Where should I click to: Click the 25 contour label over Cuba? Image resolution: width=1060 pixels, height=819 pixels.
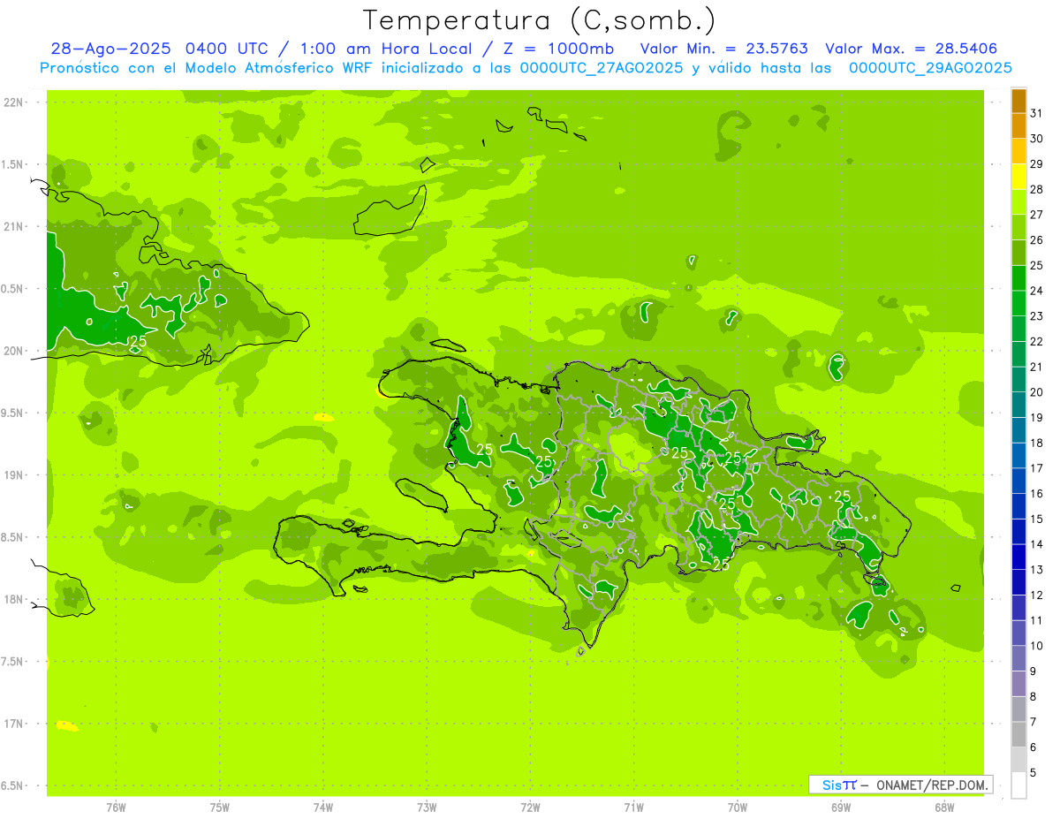[139, 341]
